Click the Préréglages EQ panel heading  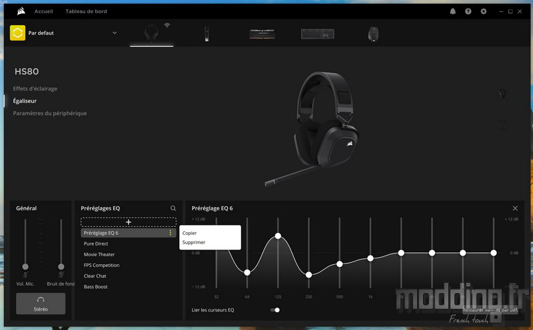pyautogui.click(x=101, y=208)
